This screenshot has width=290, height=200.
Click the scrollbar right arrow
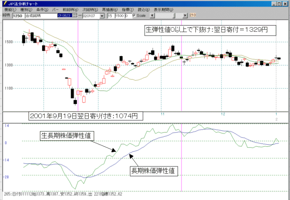pyautogui.click(x=185, y=16)
